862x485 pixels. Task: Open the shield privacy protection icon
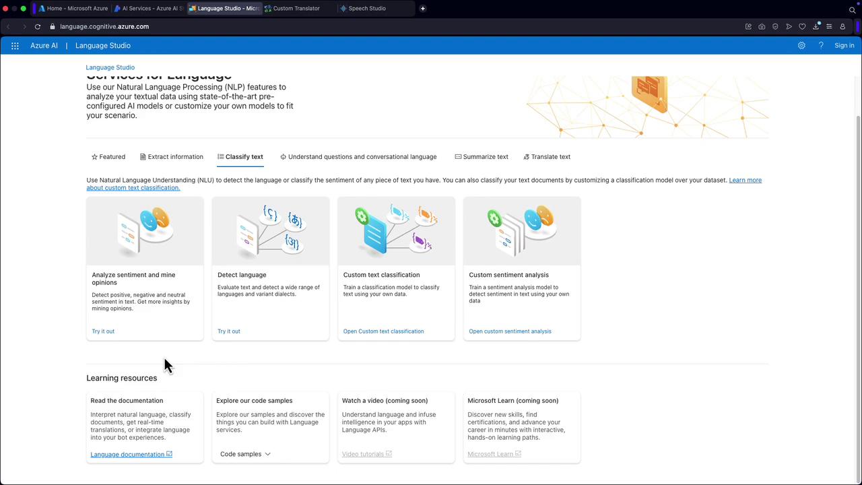tap(775, 27)
